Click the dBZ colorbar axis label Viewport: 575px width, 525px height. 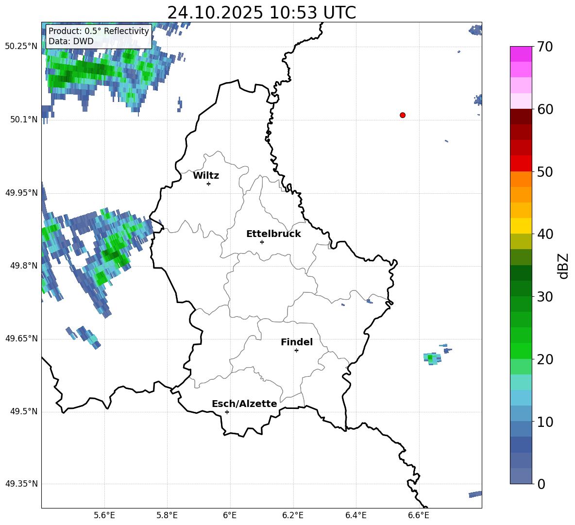coord(563,266)
